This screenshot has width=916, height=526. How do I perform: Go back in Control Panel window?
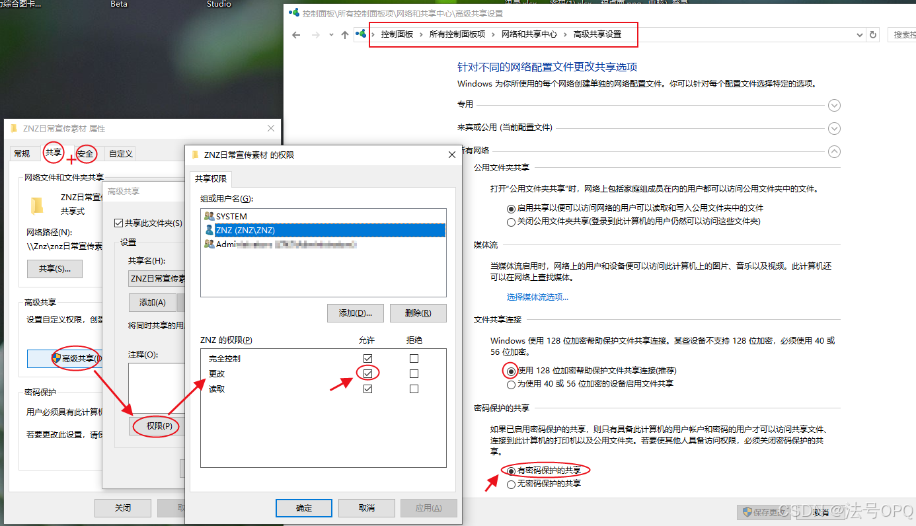coord(297,35)
